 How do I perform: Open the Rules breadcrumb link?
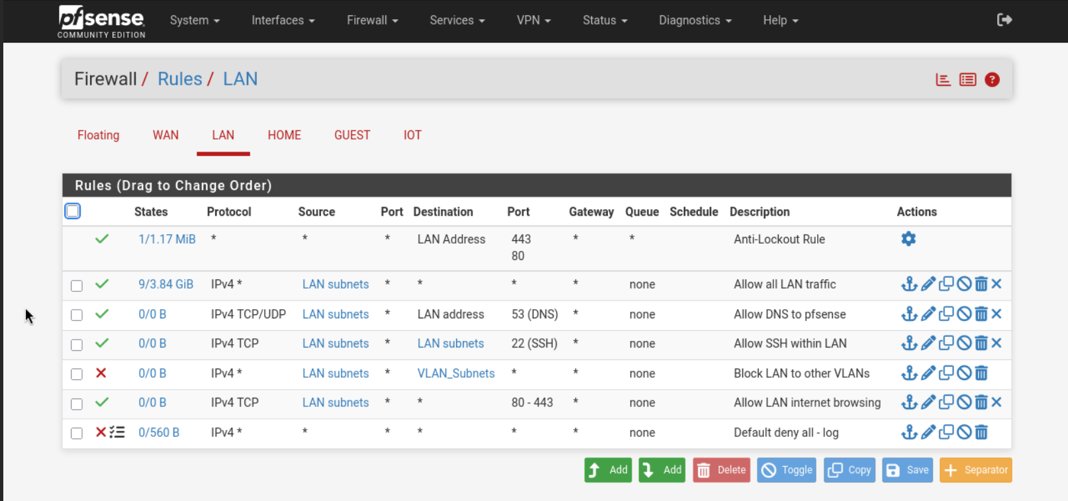pyautogui.click(x=179, y=79)
